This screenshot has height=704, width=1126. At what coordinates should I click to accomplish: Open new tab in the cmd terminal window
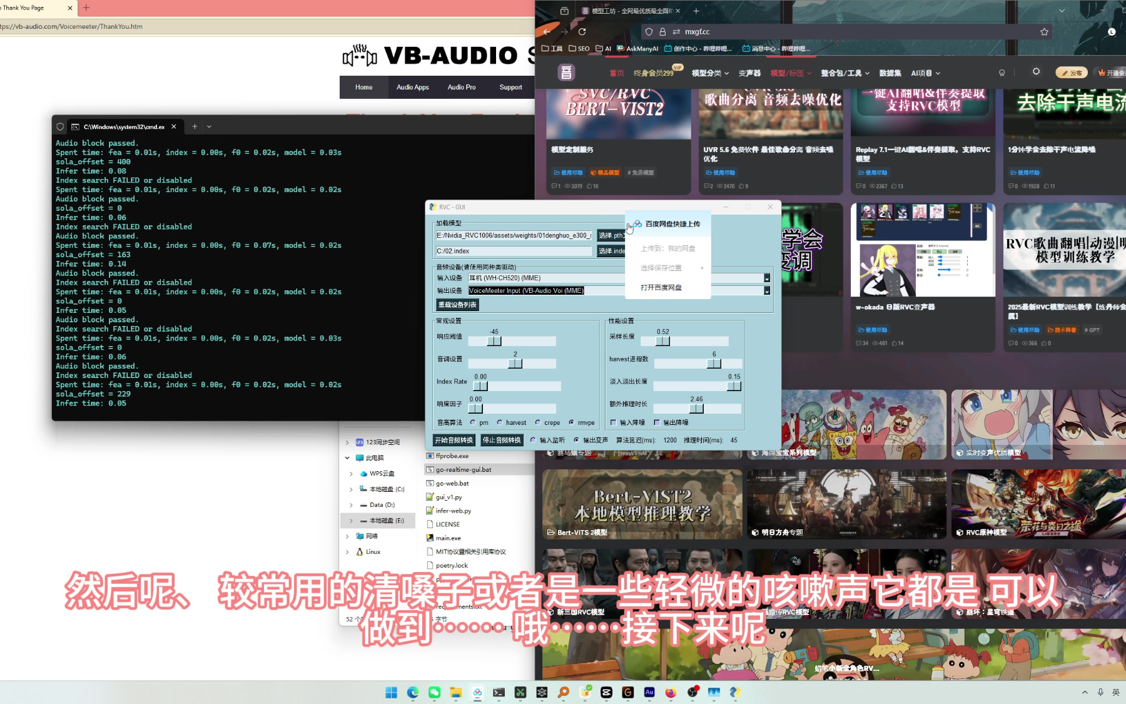coord(195,126)
